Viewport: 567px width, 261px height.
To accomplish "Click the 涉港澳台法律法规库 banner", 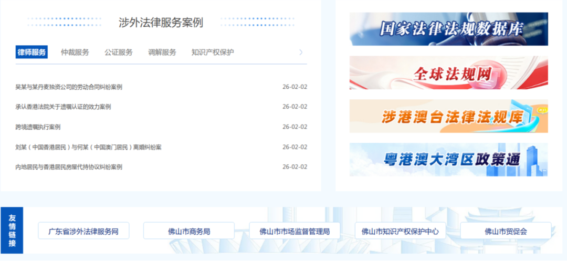I will [448, 116].
